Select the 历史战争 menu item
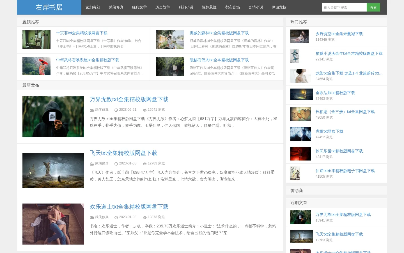 pos(163,7)
